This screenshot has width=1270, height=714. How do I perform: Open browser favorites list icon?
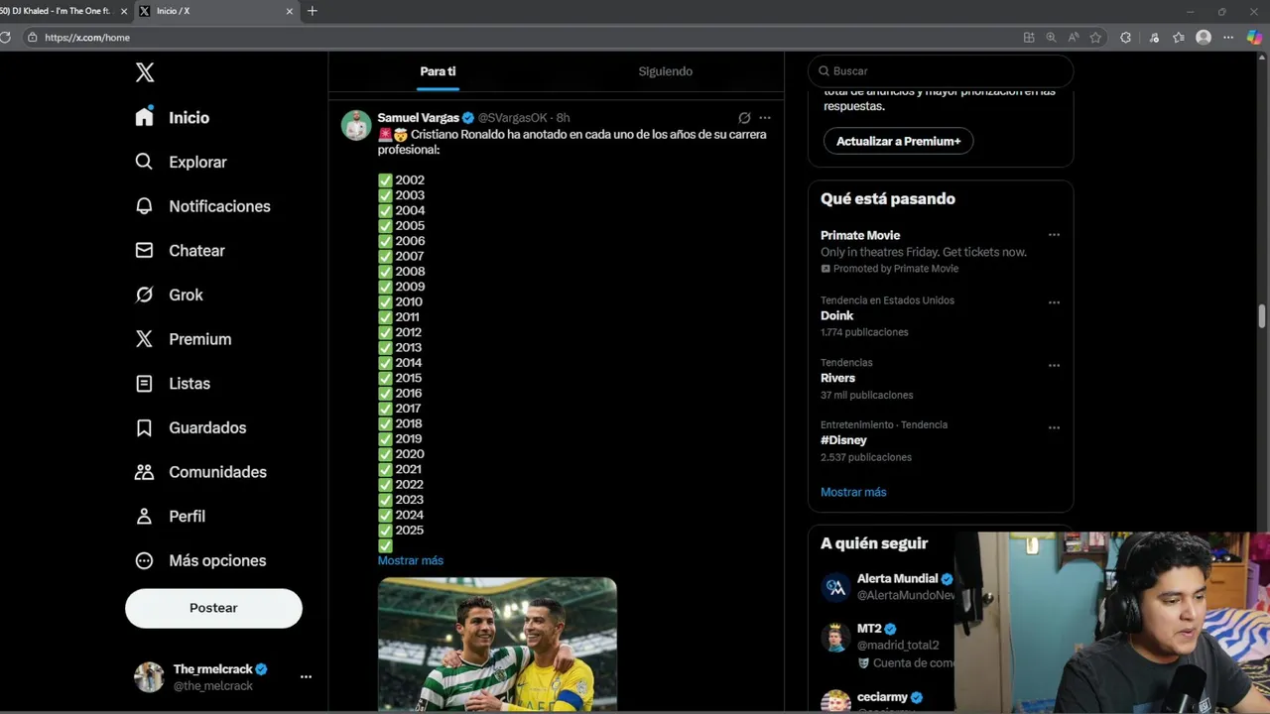click(x=1179, y=38)
